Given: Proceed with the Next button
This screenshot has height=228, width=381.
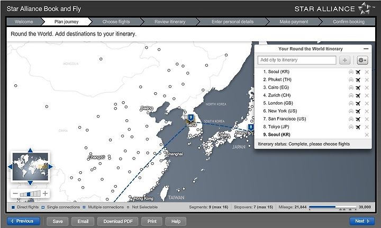Looking at the screenshot, I should click(x=362, y=221).
